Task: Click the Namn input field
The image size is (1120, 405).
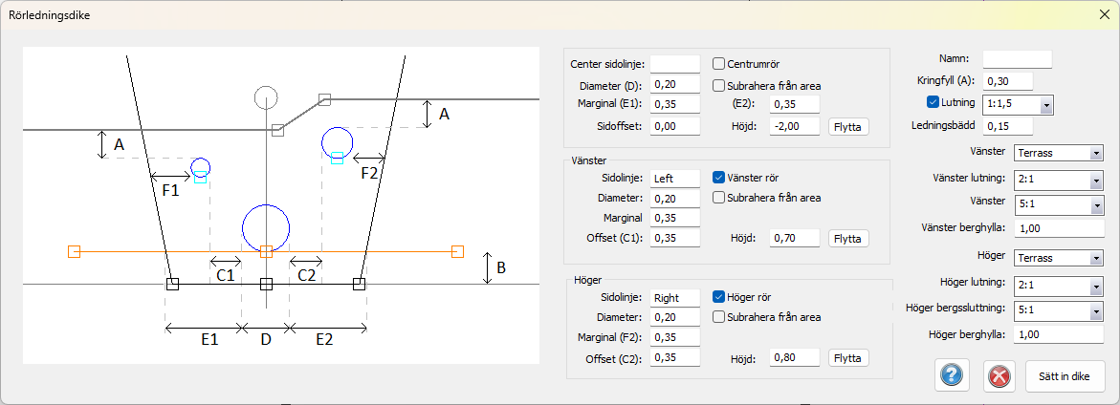Action: click(x=1017, y=59)
